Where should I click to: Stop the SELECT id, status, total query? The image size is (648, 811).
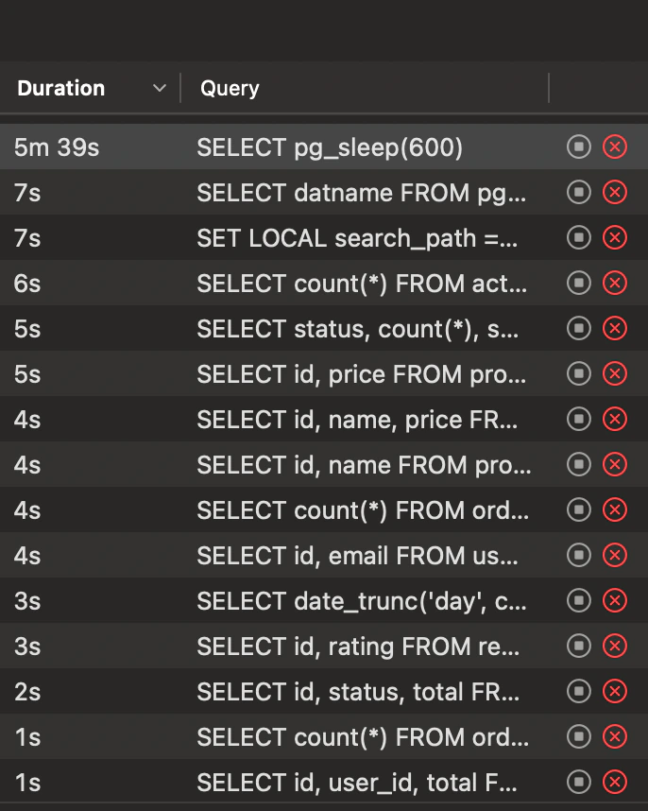[579, 692]
